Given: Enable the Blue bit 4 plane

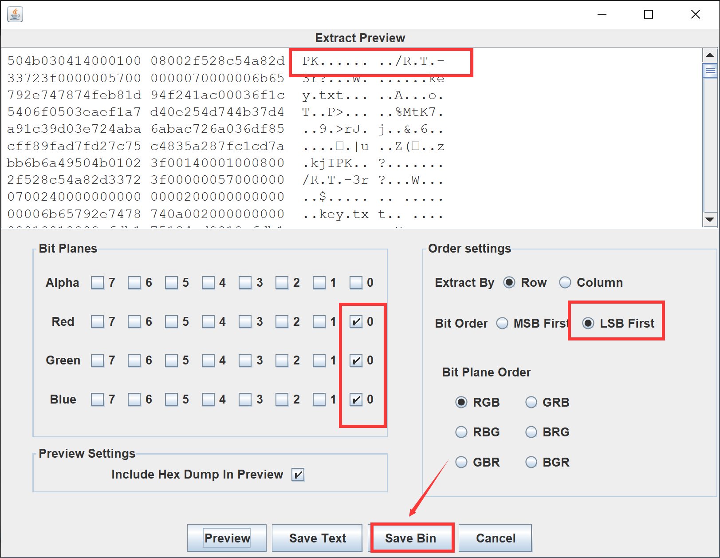Looking at the screenshot, I should pyautogui.click(x=208, y=400).
